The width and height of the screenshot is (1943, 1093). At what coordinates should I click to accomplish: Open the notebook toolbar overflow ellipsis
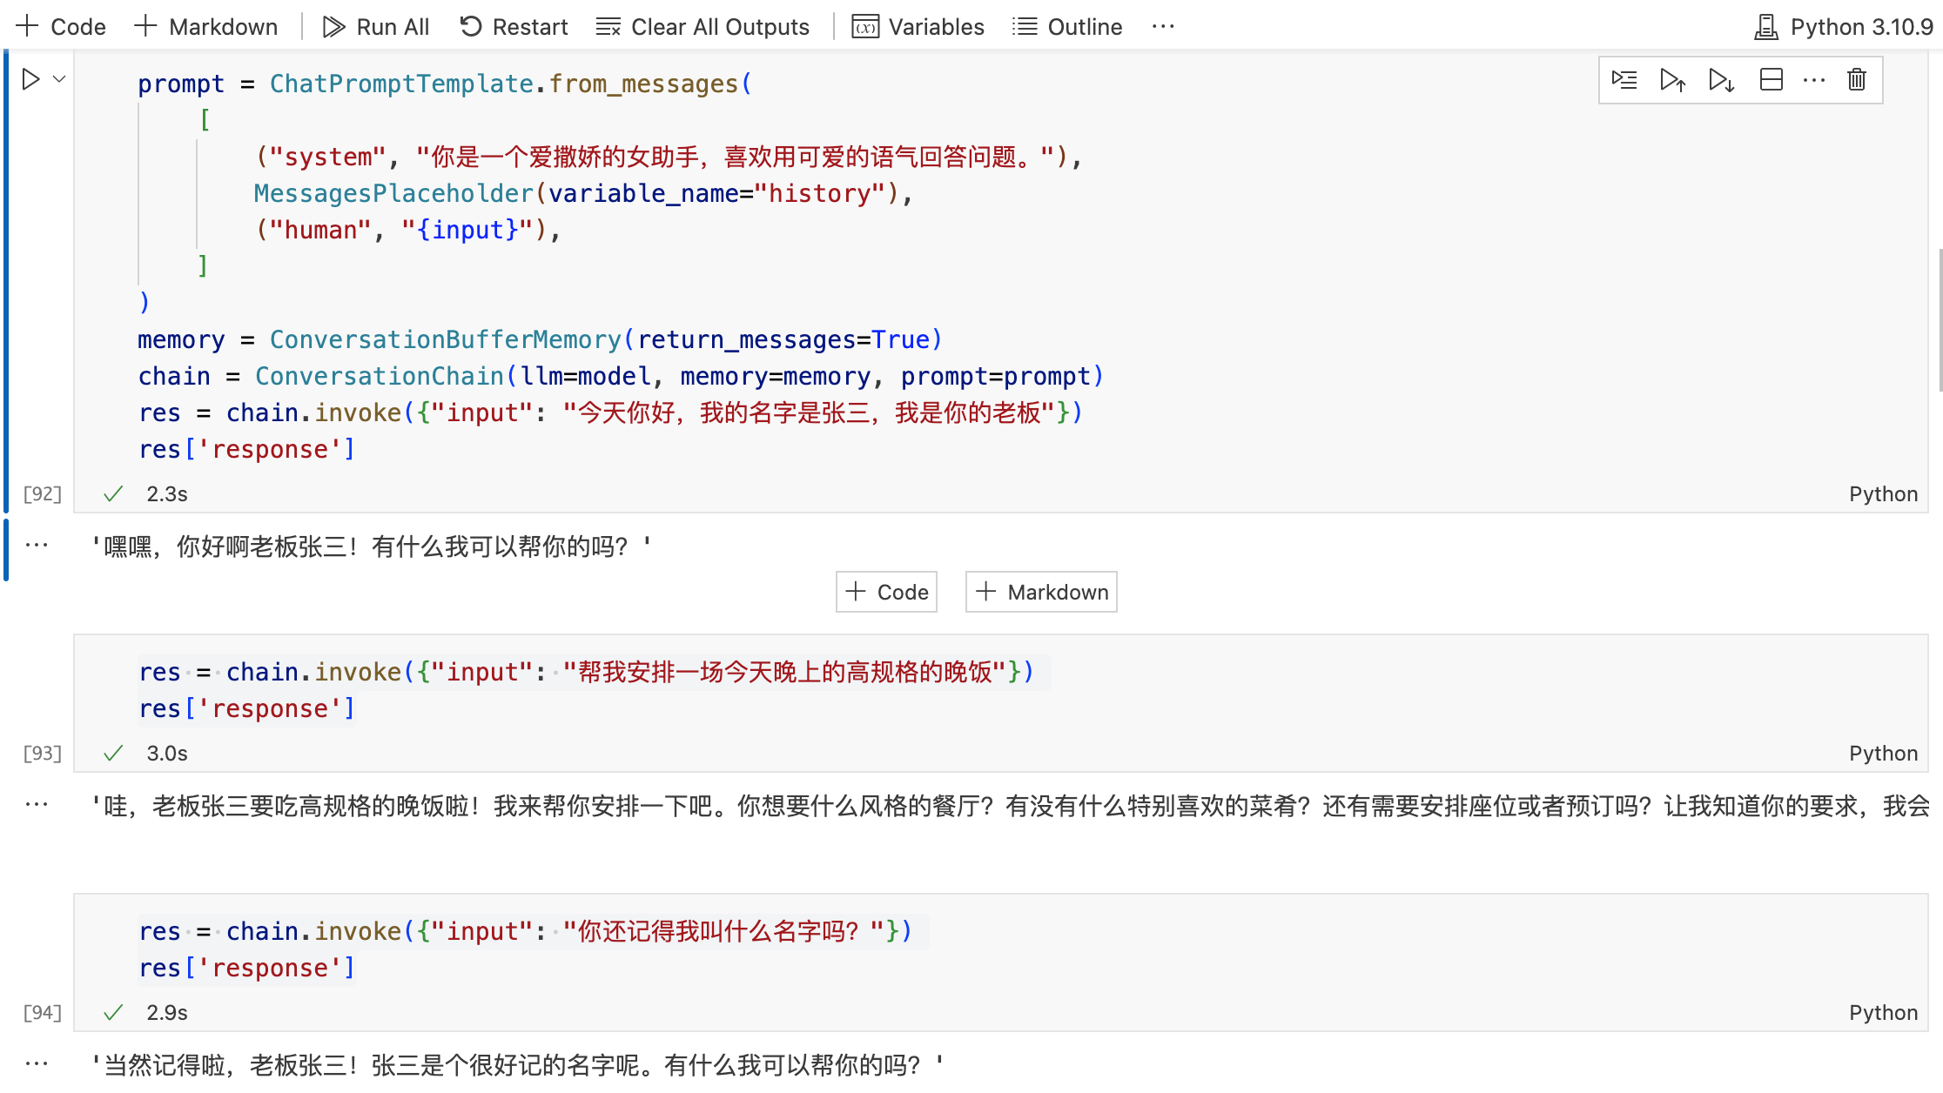[1164, 26]
